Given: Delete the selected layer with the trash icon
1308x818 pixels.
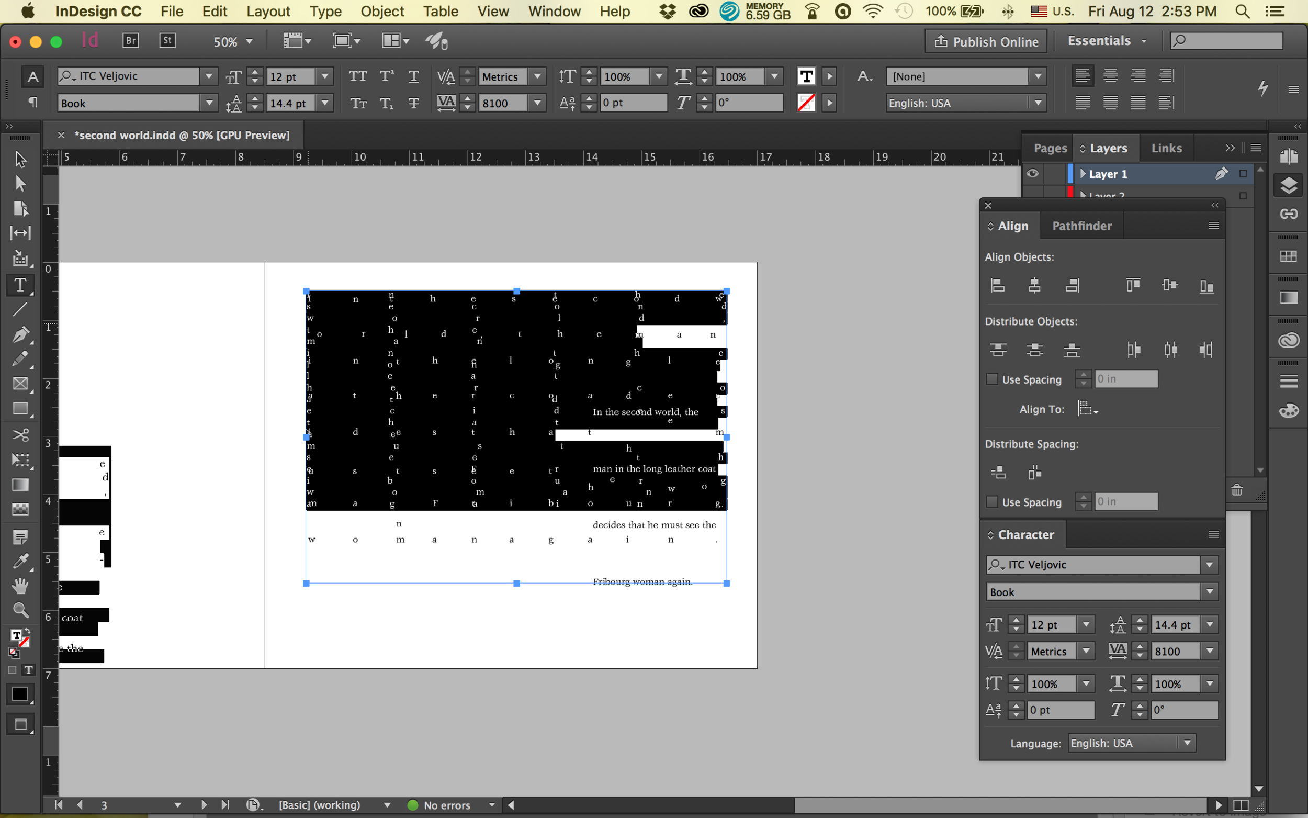Looking at the screenshot, I should 1237,490.
